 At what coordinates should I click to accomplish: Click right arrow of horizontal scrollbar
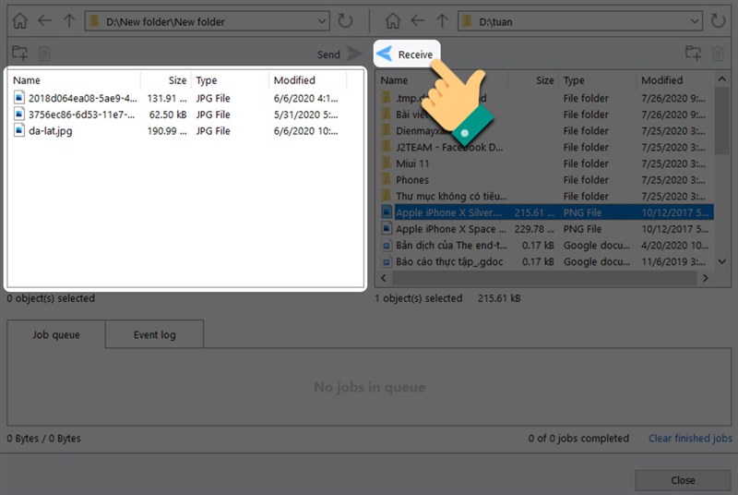click(x=705, y=278)
